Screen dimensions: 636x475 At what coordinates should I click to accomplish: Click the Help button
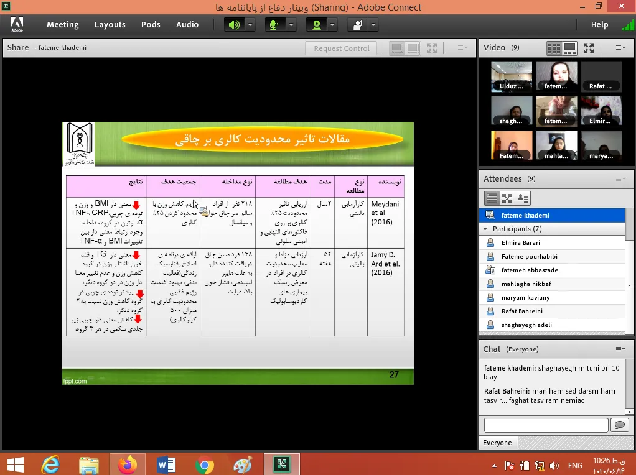599,25
